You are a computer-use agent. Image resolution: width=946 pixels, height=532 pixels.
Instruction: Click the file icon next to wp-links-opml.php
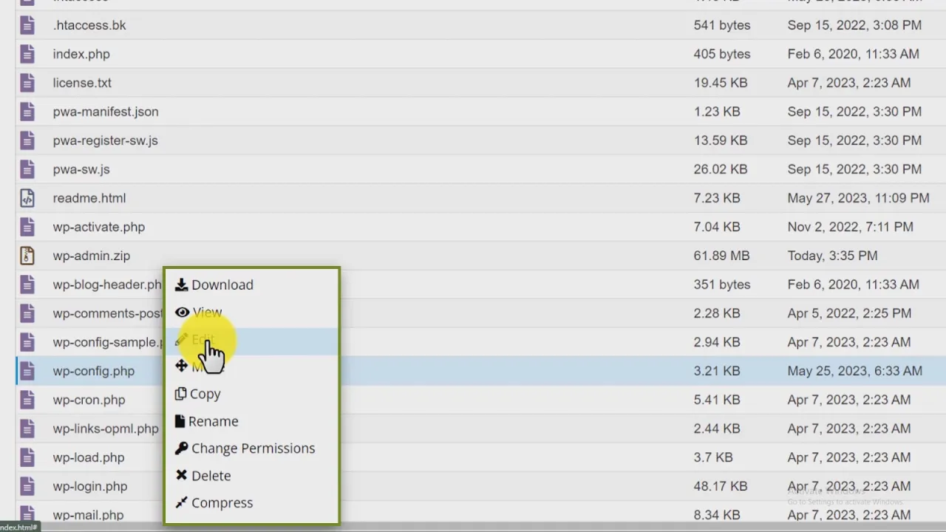click(27, 429)
